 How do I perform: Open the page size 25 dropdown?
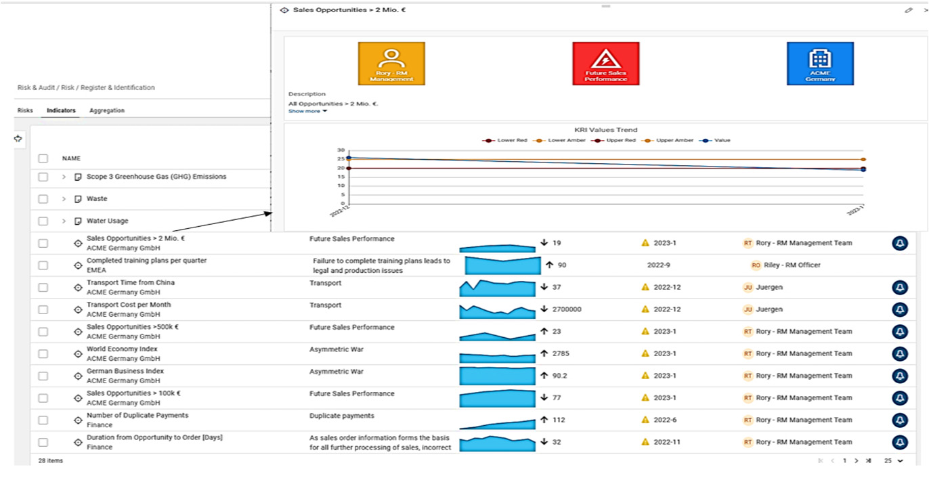[894, 461]
